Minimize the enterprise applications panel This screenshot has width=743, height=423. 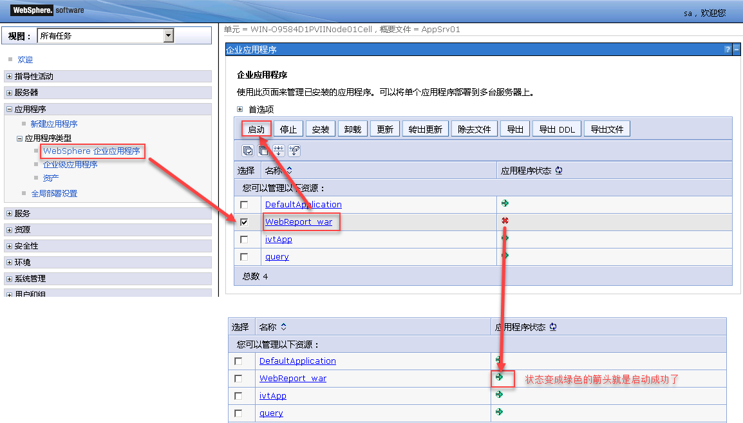pos(737,50)
